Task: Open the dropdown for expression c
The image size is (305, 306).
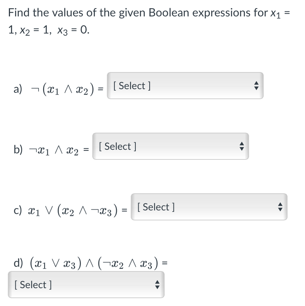Action: [x=209, y=207]
